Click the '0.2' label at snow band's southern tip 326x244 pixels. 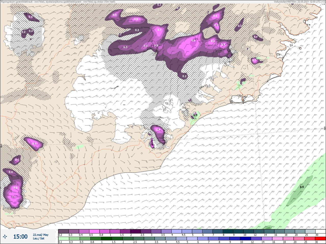pyautogui.click(x=185, y=76)
